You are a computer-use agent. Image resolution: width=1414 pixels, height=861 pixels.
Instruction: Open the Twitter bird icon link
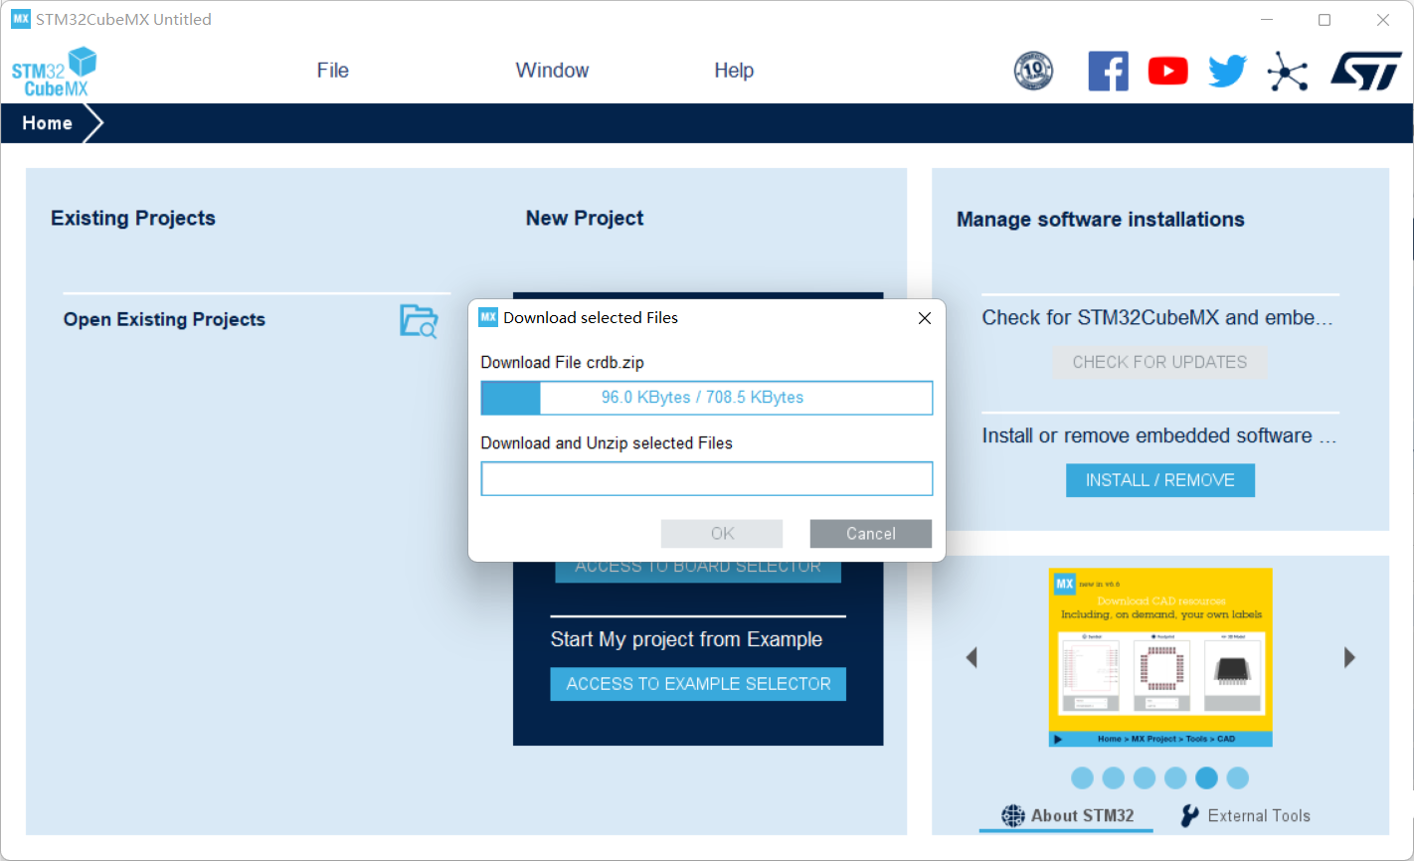[x=1227, y=72]
